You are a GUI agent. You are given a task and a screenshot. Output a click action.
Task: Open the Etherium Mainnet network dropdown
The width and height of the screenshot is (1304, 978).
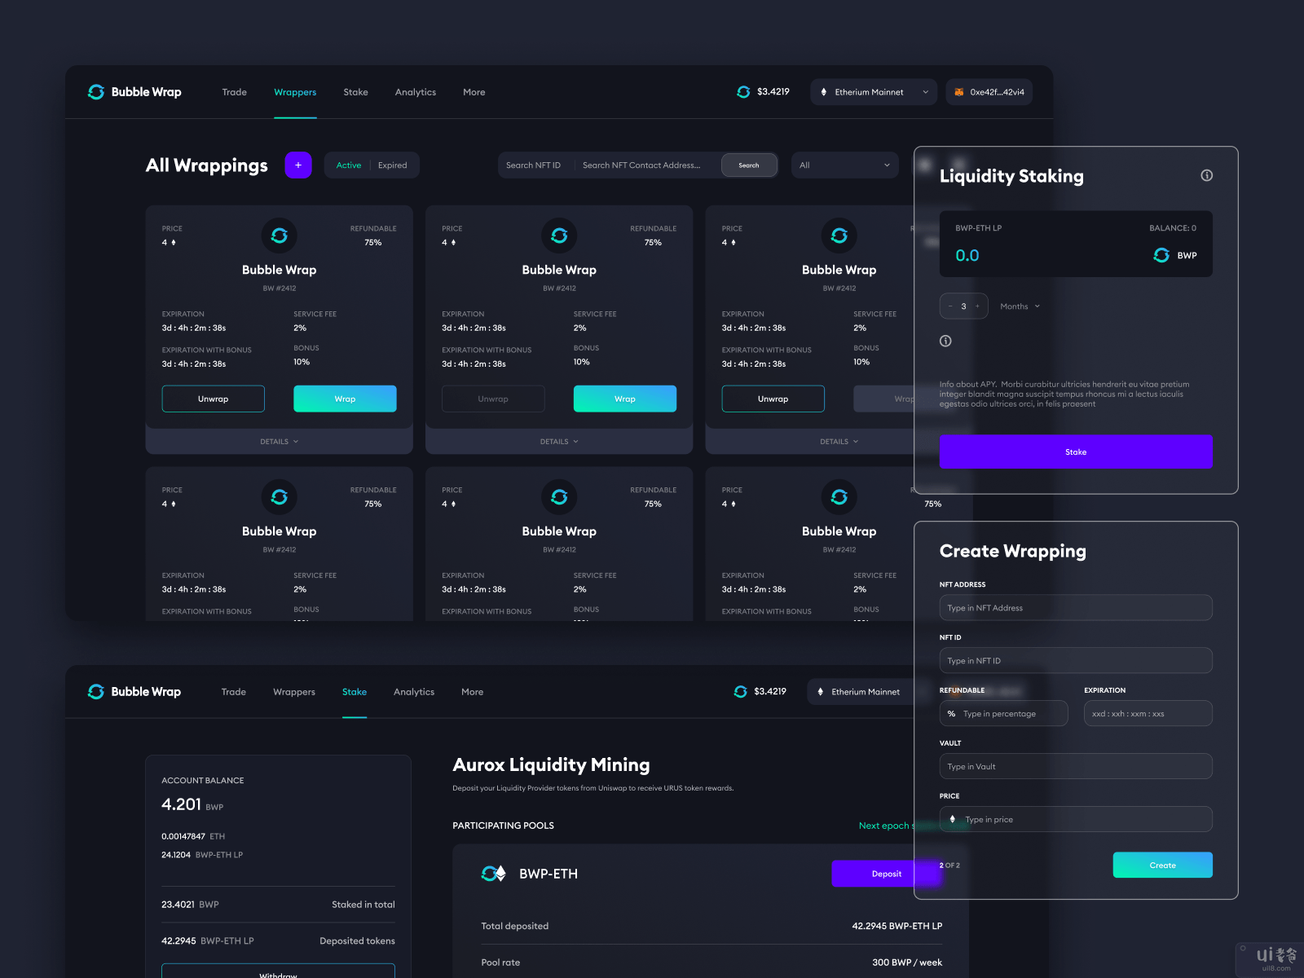(873, 92)
